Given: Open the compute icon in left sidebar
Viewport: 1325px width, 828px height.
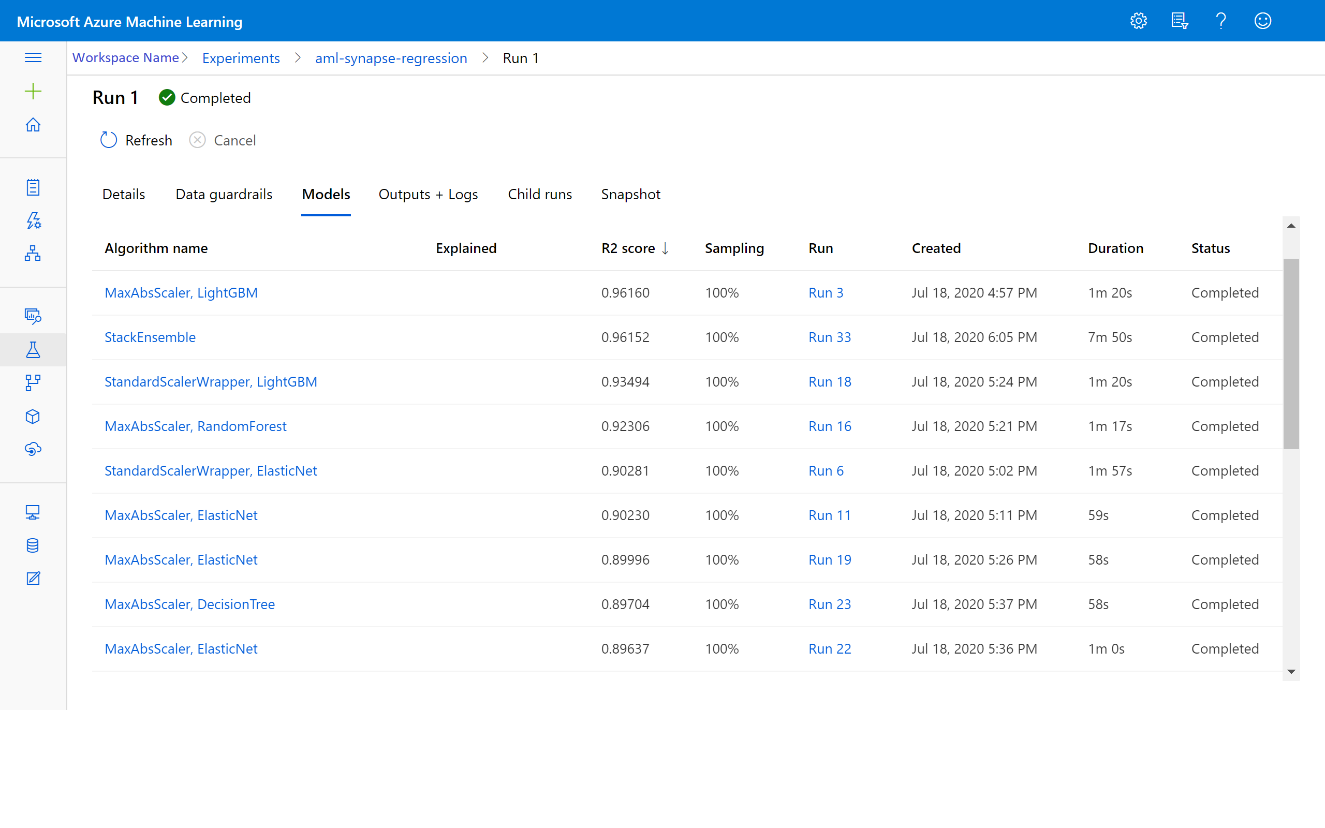Looking at the screenshot, I should click(34, 511).
